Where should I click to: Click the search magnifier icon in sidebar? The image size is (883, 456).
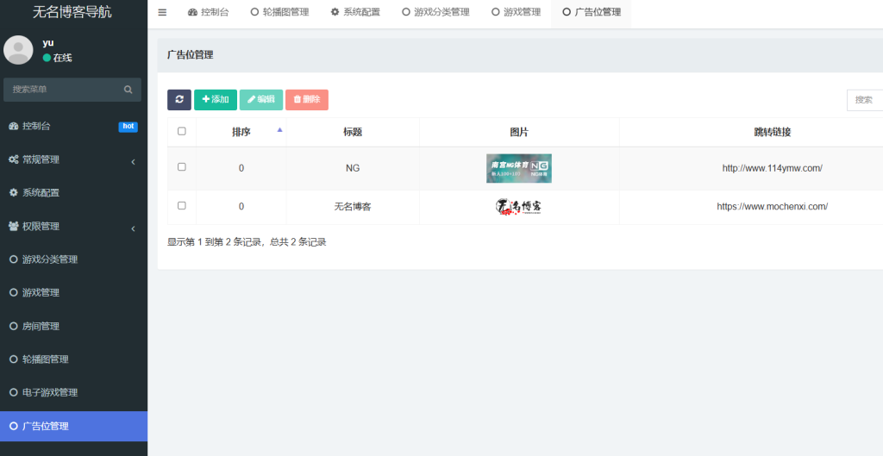click(128, 90)
